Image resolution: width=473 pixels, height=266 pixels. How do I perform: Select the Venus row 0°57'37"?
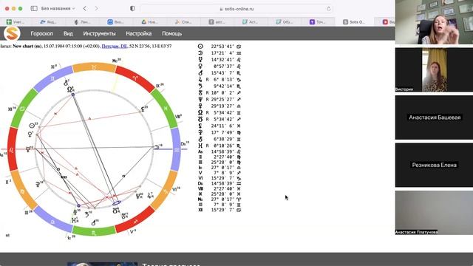(x=220, y=66)
